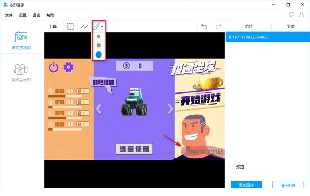Click the 清空列表 button
The image size is (310, 196).
(x=288, y=185)
